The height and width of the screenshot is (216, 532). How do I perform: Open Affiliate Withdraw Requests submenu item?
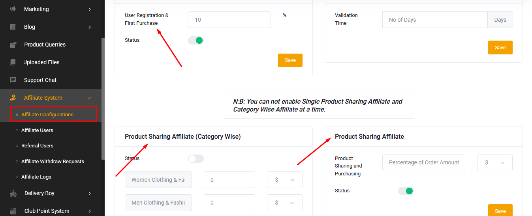tap(53, 161)
